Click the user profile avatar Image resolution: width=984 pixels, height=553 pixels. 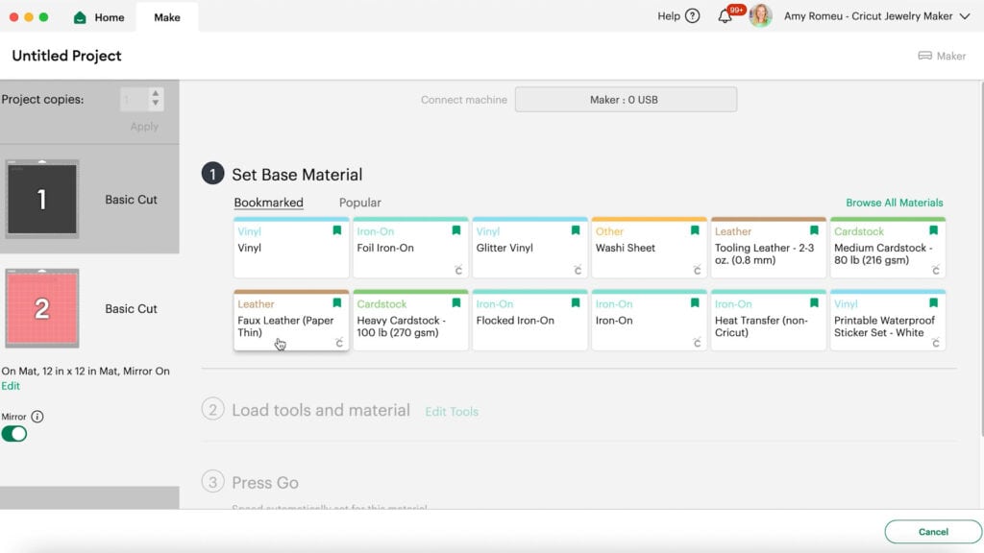tap(760, 15)
